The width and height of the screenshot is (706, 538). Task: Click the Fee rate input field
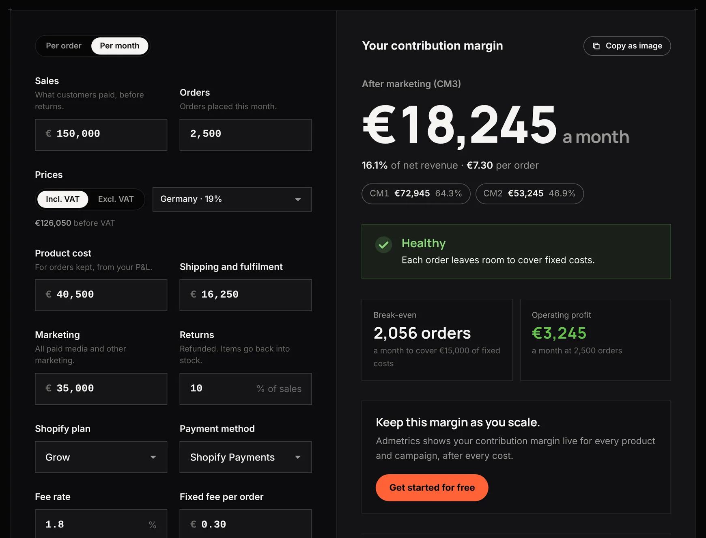[x=101, y=524]
